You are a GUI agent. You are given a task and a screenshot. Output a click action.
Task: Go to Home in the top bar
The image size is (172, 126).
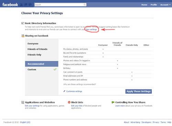[144, 5]
